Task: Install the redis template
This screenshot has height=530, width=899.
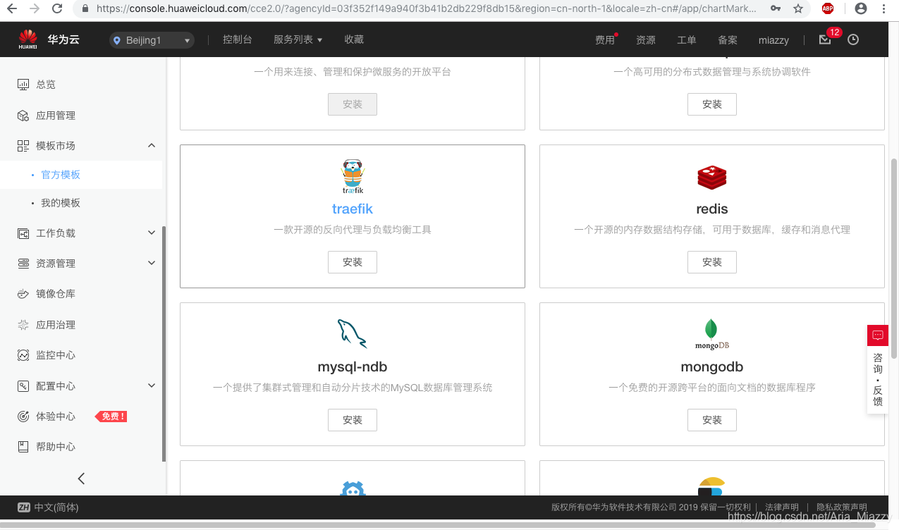Action: pos(712,262)
